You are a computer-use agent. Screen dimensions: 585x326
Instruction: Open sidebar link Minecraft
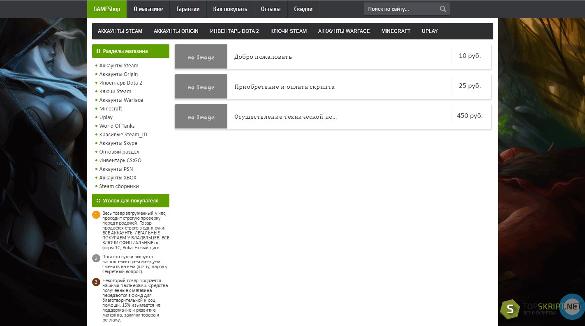point(111,109)
